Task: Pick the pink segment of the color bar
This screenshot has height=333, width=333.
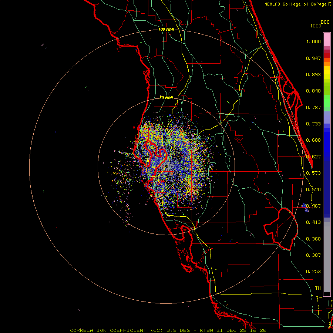Action: (327, 40)
